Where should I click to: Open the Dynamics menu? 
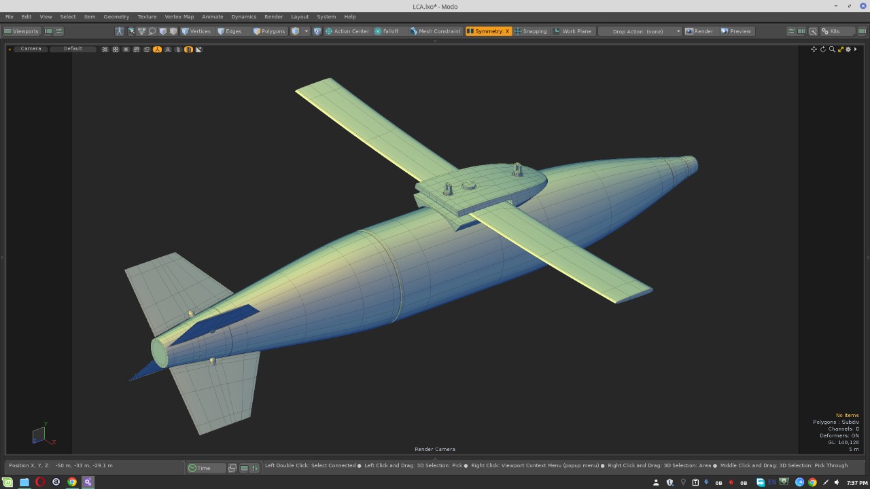coord(243,16)
